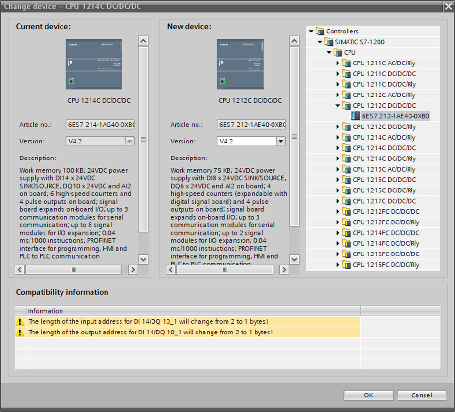Expand CPU 1217C DC/DC/DC arrow
The width and height of the screenshot is (455, 412).
338,201
